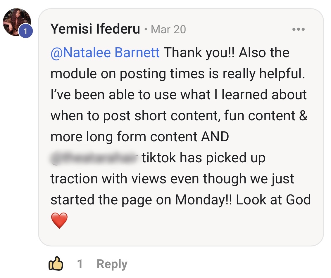331x278 pixels.
Task: Open the three-dot more options menu
Action: (298, 29)
